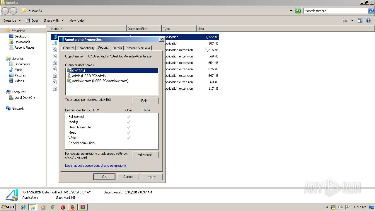Select the Security tab
This screenshot has height=211, width=375.
103,47
